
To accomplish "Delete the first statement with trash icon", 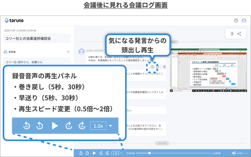I will pyautogui.click(x=164, y=67).
